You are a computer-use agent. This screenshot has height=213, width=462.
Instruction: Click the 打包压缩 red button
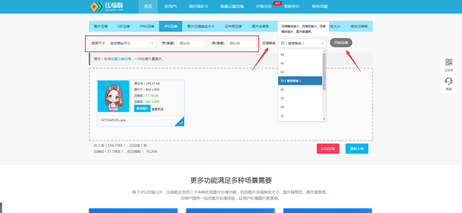click(x=328, y=149)
